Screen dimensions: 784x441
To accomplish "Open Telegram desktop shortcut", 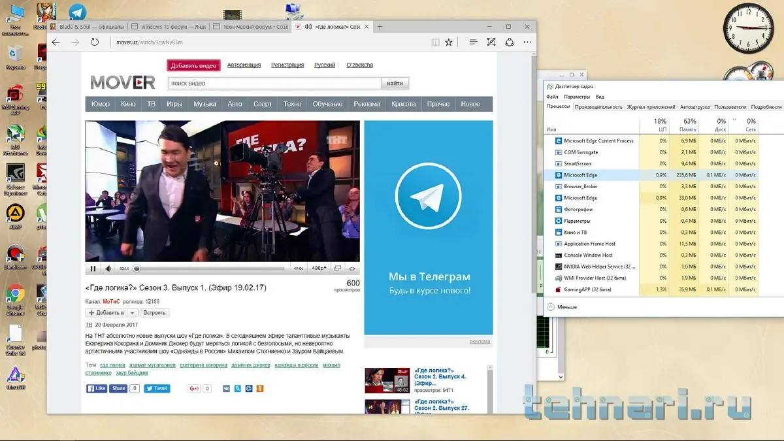I will pyautogui.click(x=78, y=12).
